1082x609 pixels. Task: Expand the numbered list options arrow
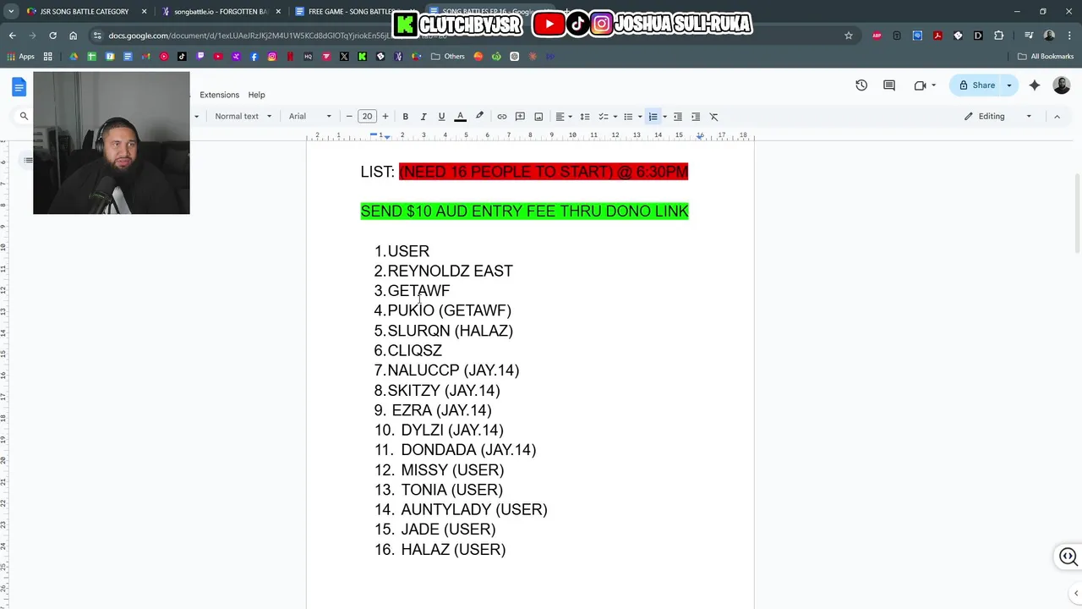tap(664, 117)
